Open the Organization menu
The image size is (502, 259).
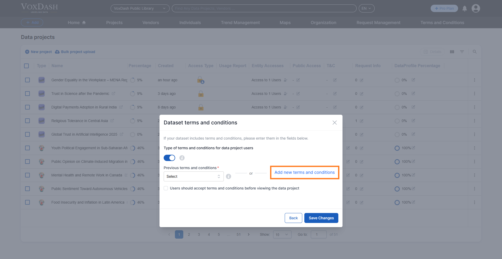pyautogui.click(x=323, y=22)
